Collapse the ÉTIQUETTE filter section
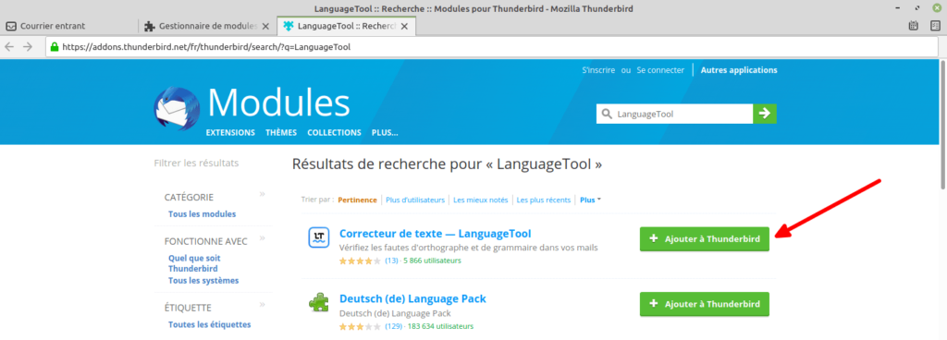The image size is (947, 340). (262, 305)
